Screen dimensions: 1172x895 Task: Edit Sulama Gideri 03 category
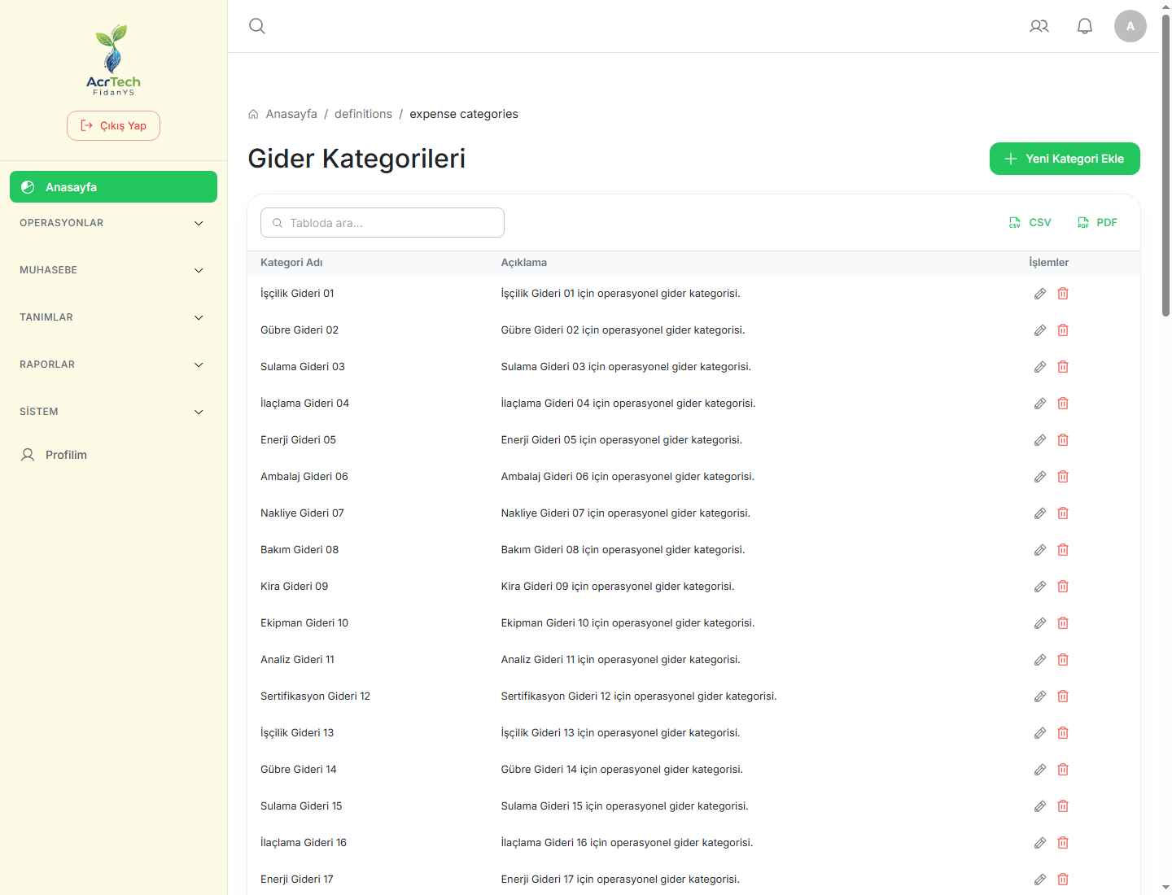coord(1040,367)
